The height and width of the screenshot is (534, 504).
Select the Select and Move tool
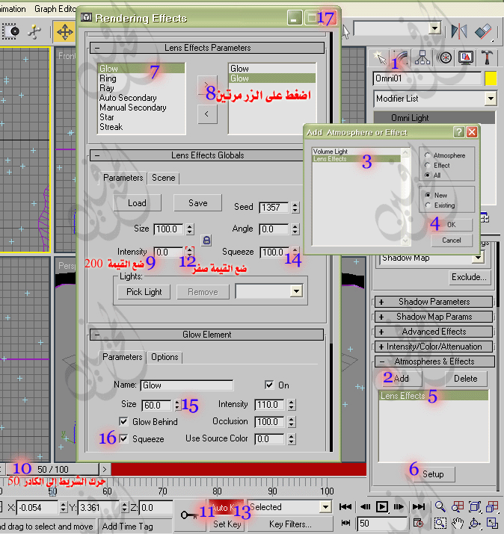click(64, 32)
